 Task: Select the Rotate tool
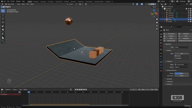tap(3, 22)
